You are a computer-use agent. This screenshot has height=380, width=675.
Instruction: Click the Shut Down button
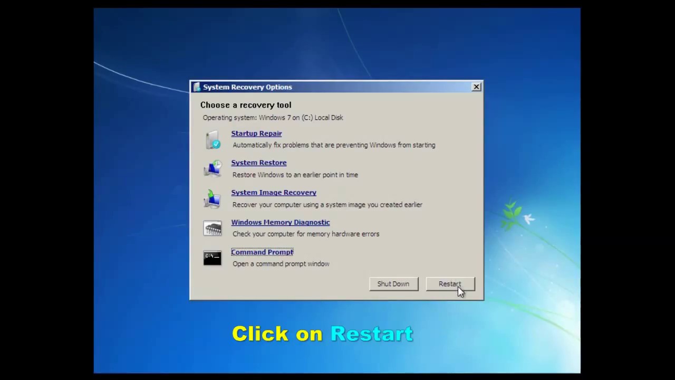(393, 284)
